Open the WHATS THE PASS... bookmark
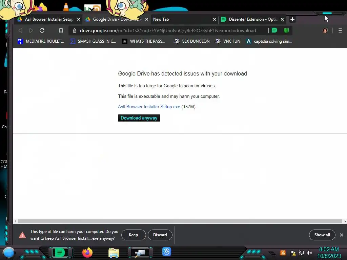The image size is (347, 260). coord(144,41)
